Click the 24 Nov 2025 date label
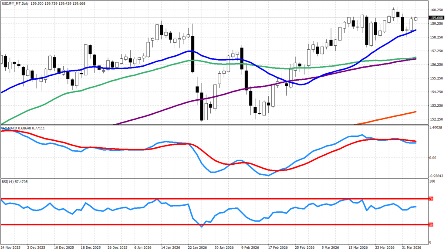 pyautogui.click(x=11, y=247)
